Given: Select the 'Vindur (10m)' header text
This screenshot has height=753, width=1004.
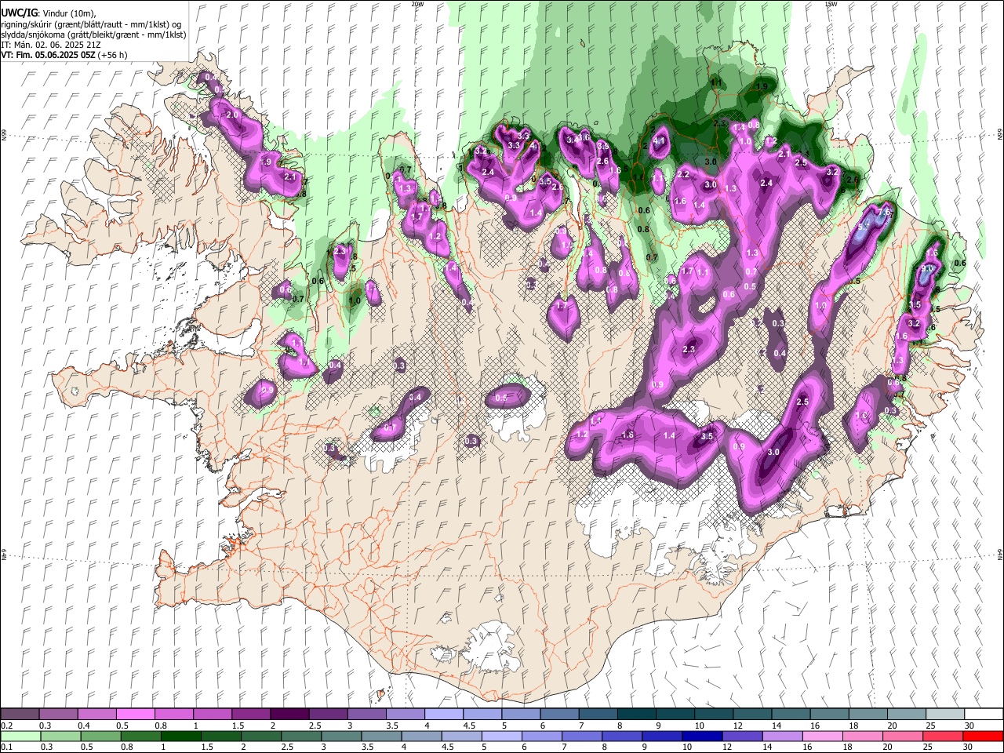Looking at the screenshot, I should click(x=68, y=13).
